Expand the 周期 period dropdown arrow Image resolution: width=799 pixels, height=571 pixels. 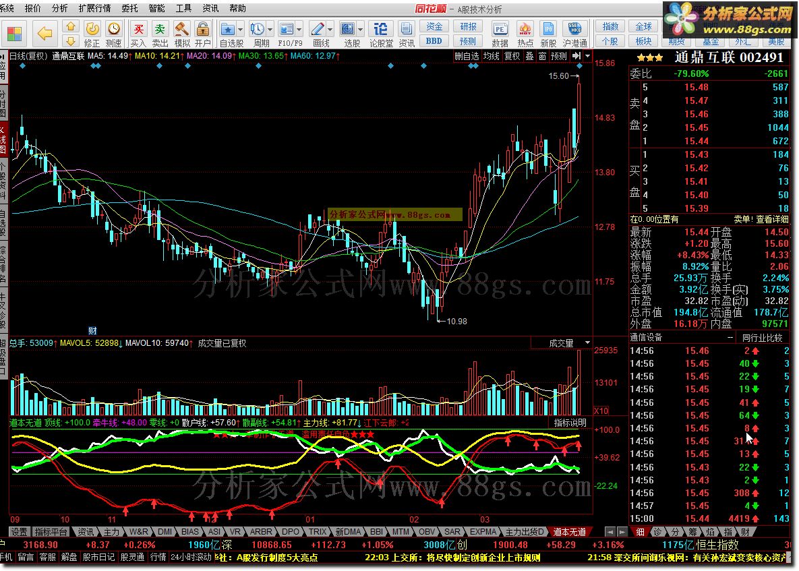point(270,28)
